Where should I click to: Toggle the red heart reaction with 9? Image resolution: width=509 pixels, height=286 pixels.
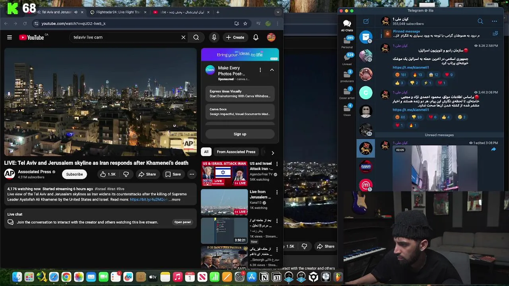(449, 75)
